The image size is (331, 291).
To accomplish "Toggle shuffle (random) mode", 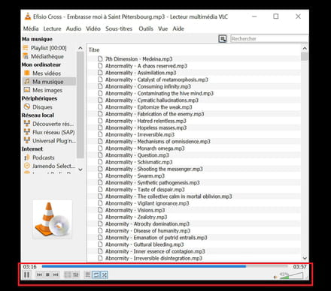I will pyautogui.click(x=105, y=274).
